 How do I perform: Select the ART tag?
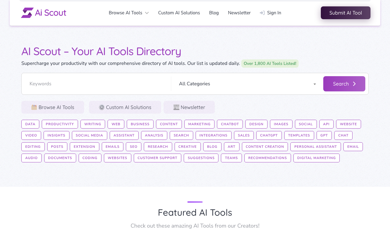click(x=232, y=147)
